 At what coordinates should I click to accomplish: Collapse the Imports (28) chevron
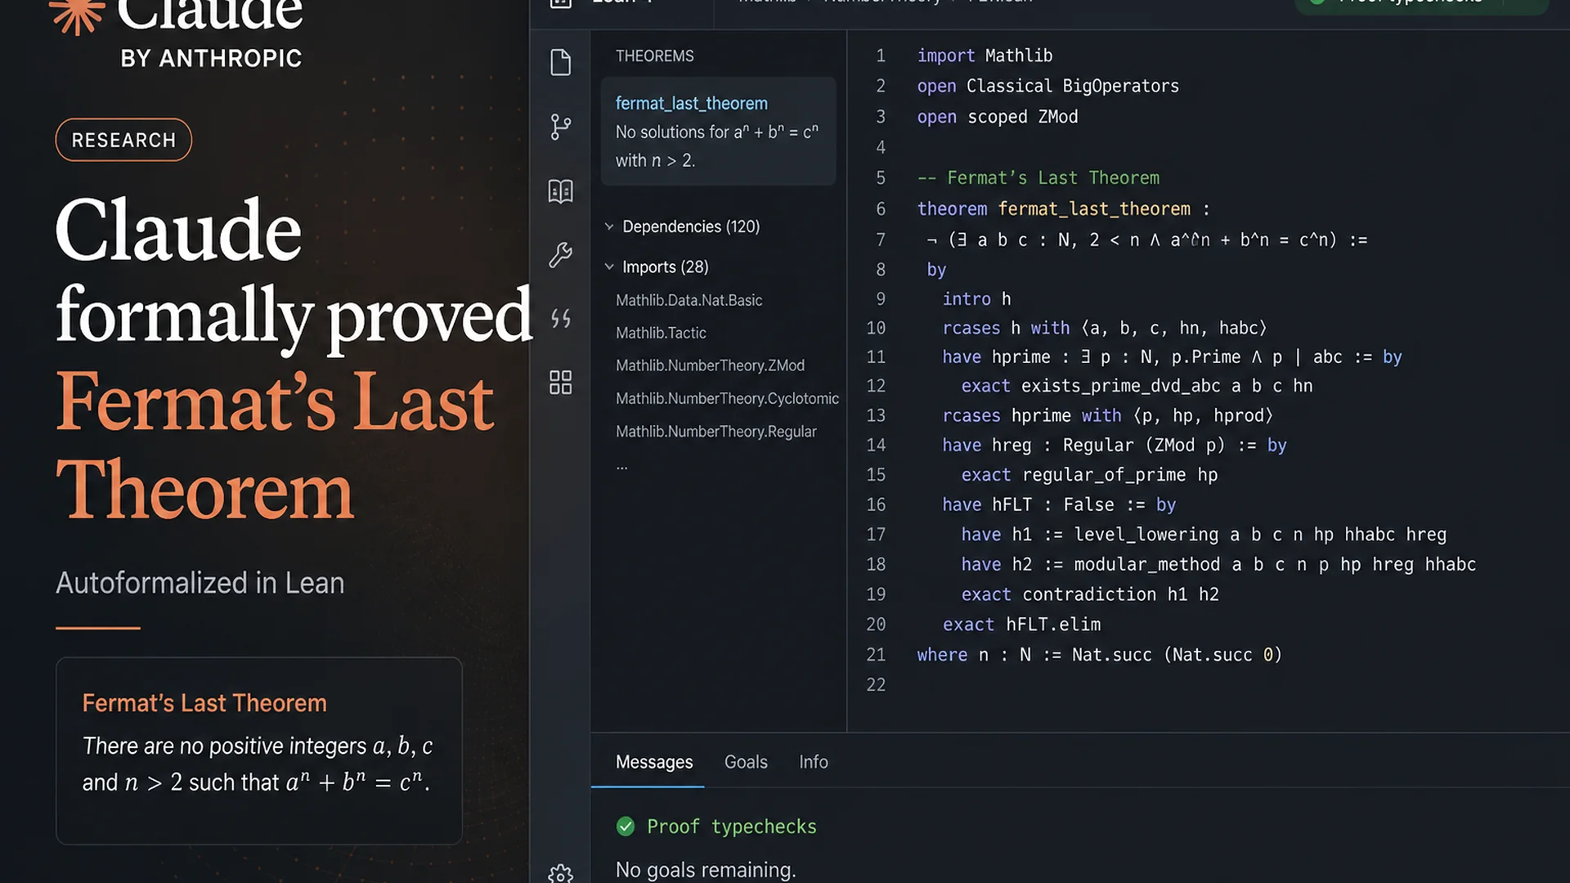tap(609, 267)
